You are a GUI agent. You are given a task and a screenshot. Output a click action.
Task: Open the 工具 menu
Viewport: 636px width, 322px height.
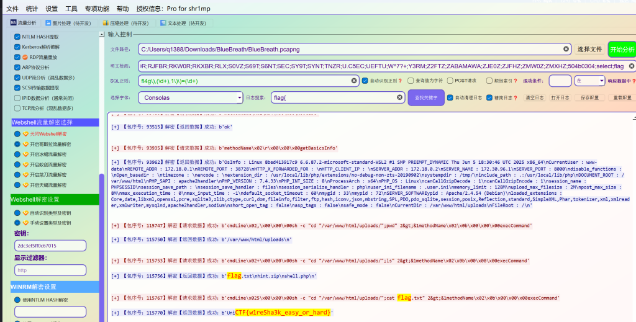click(71, 9)
